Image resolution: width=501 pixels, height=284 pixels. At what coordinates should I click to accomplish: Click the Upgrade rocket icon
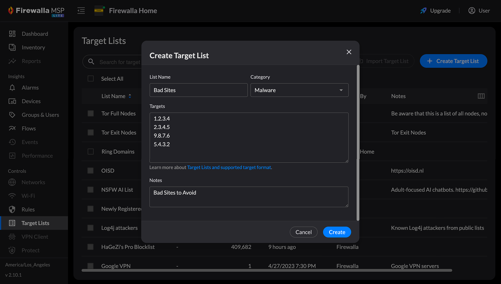(x=423, y=11)
